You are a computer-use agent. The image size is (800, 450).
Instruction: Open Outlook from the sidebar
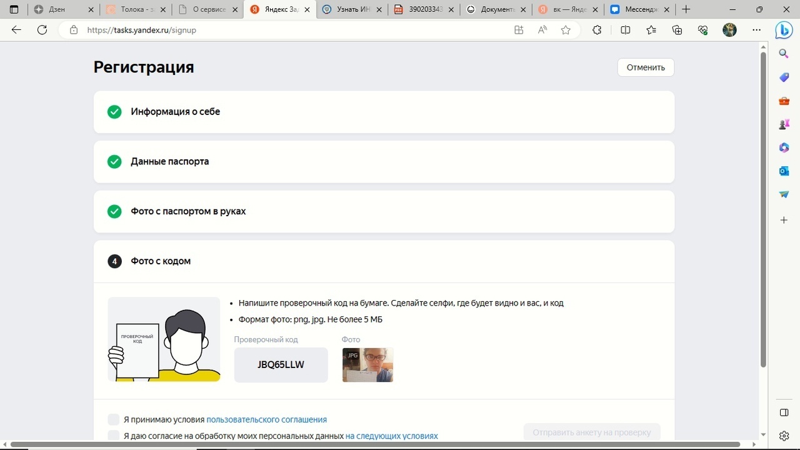point(784,171)
